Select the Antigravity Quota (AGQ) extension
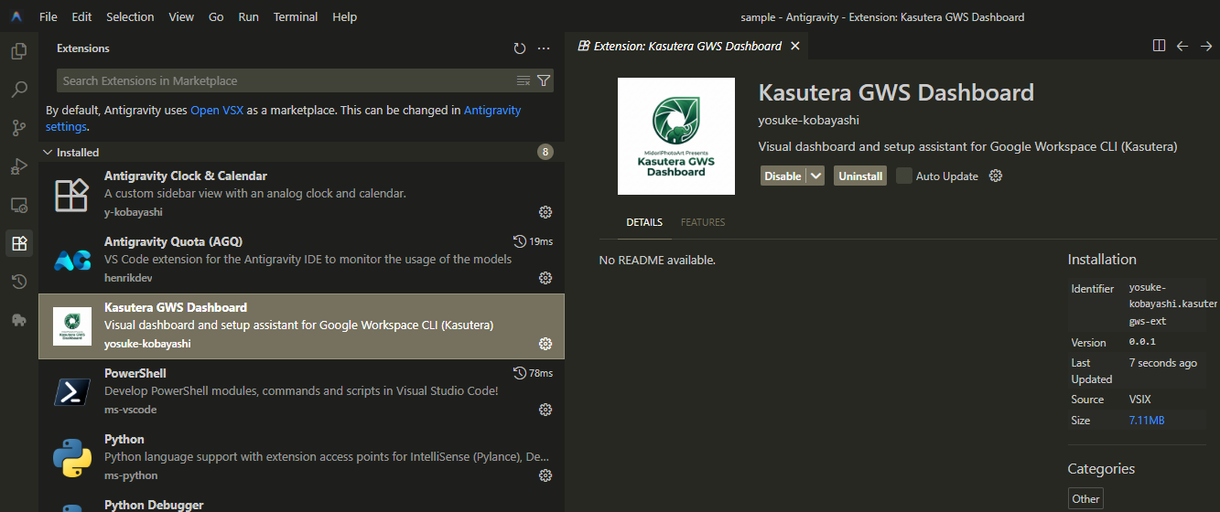1220x512 pixels. pyautogui.click(x=302, y=261)
